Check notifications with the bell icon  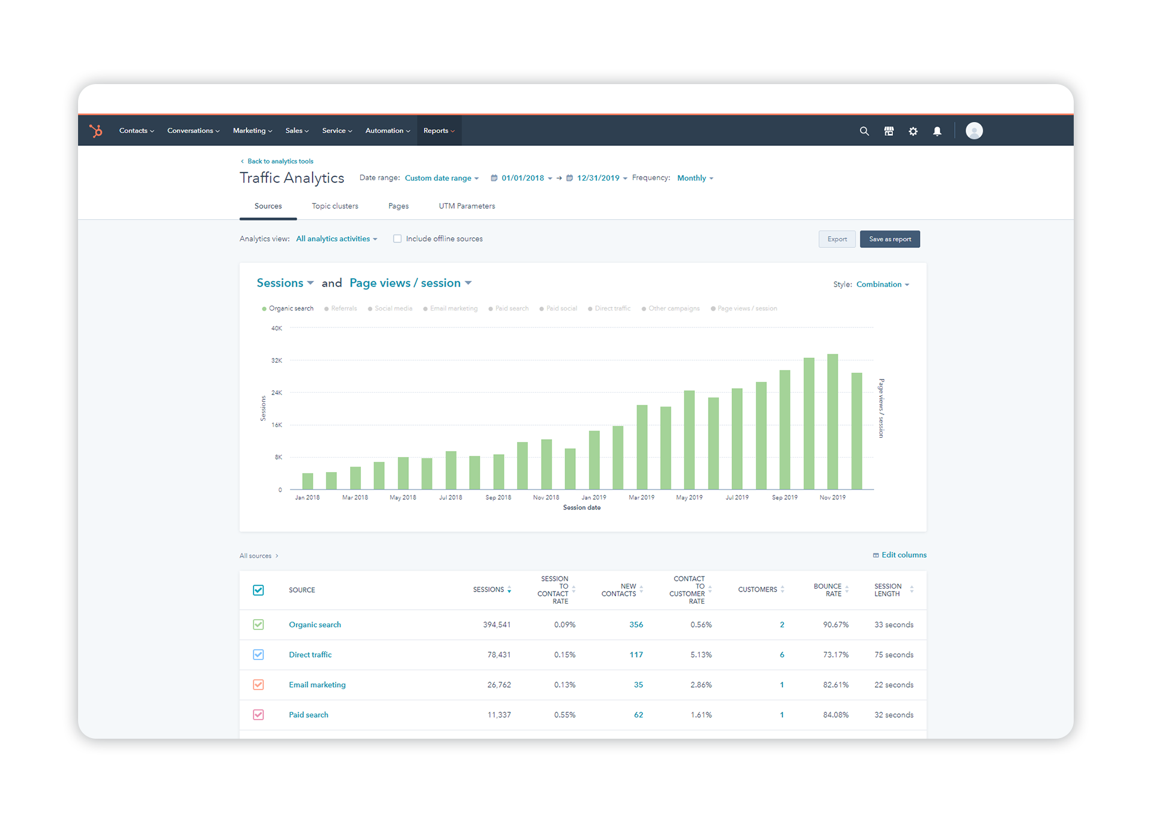click(937, 131)
